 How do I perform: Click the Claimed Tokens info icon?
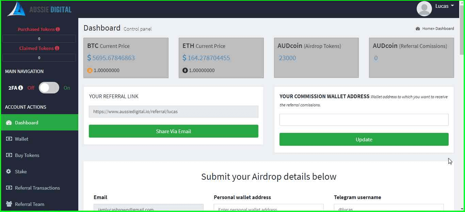pyautogui.click(x=57, y=48)
